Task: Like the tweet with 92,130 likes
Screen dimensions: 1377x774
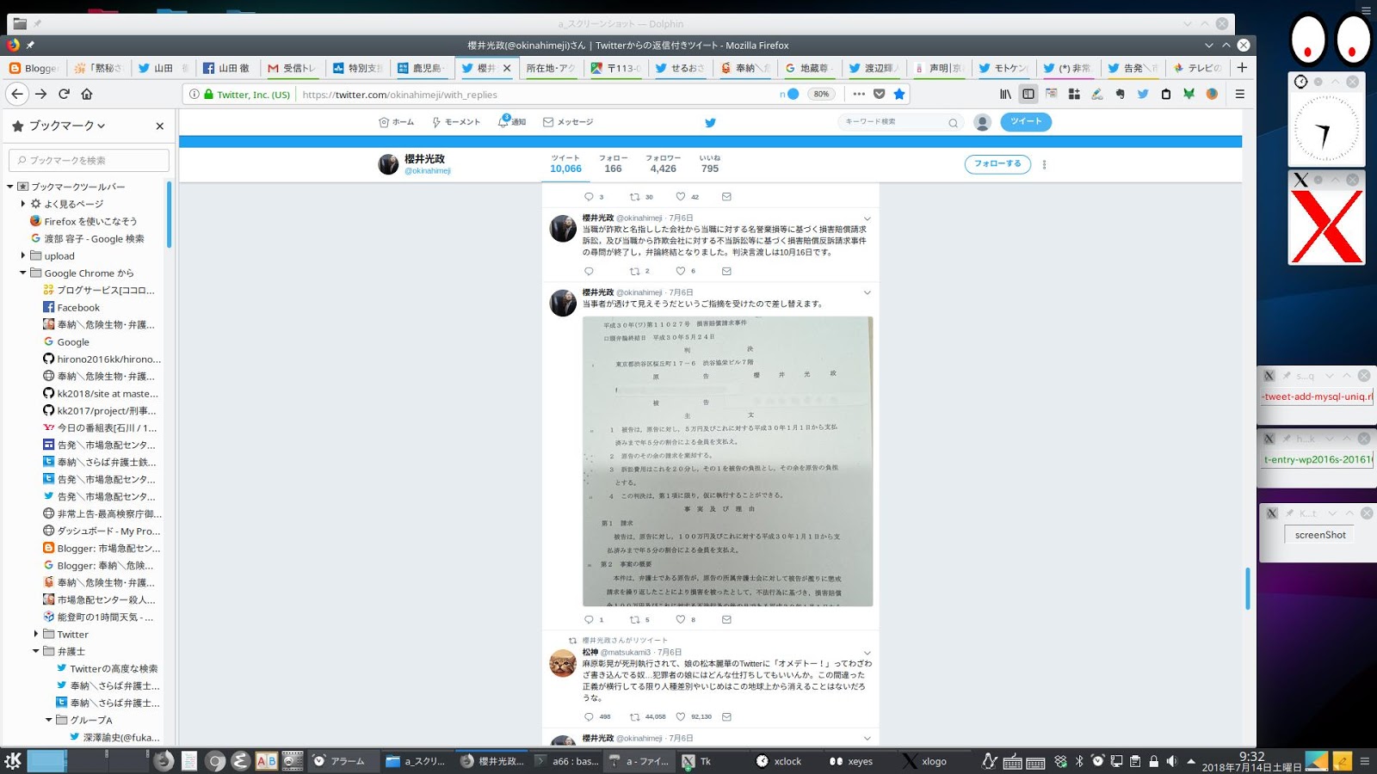Action: [x=680, y=716]
